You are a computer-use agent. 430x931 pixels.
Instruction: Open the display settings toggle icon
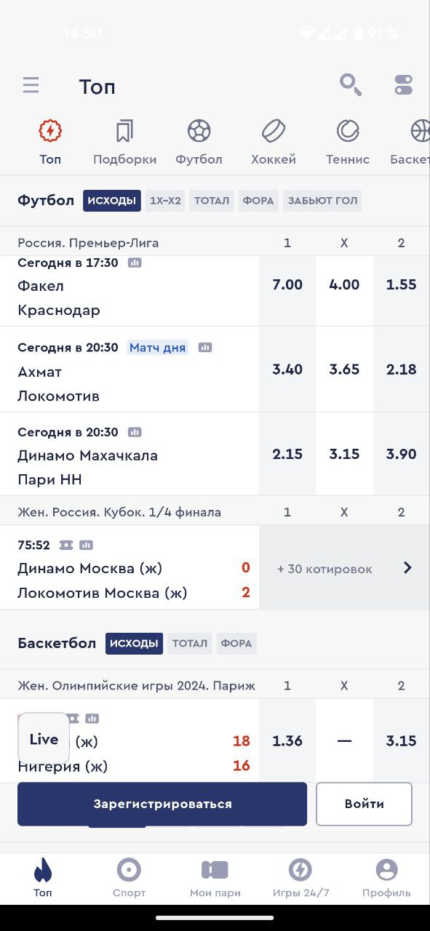tap(404, 85)
